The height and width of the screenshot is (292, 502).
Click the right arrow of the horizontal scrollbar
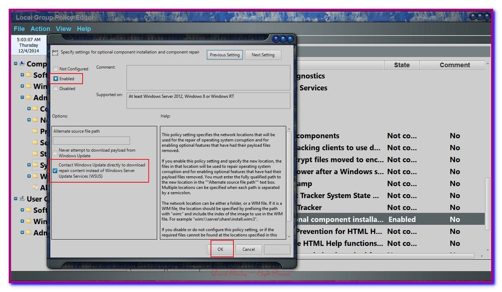point(482,256)
